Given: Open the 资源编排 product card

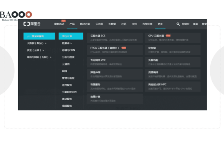Looking at the screenshot, I should click(173, 74).
